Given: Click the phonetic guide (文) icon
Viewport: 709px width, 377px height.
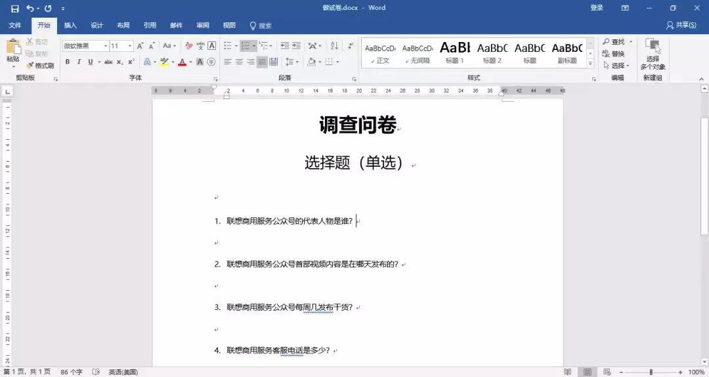Looking at the screenshot, I should click(200, 46).
